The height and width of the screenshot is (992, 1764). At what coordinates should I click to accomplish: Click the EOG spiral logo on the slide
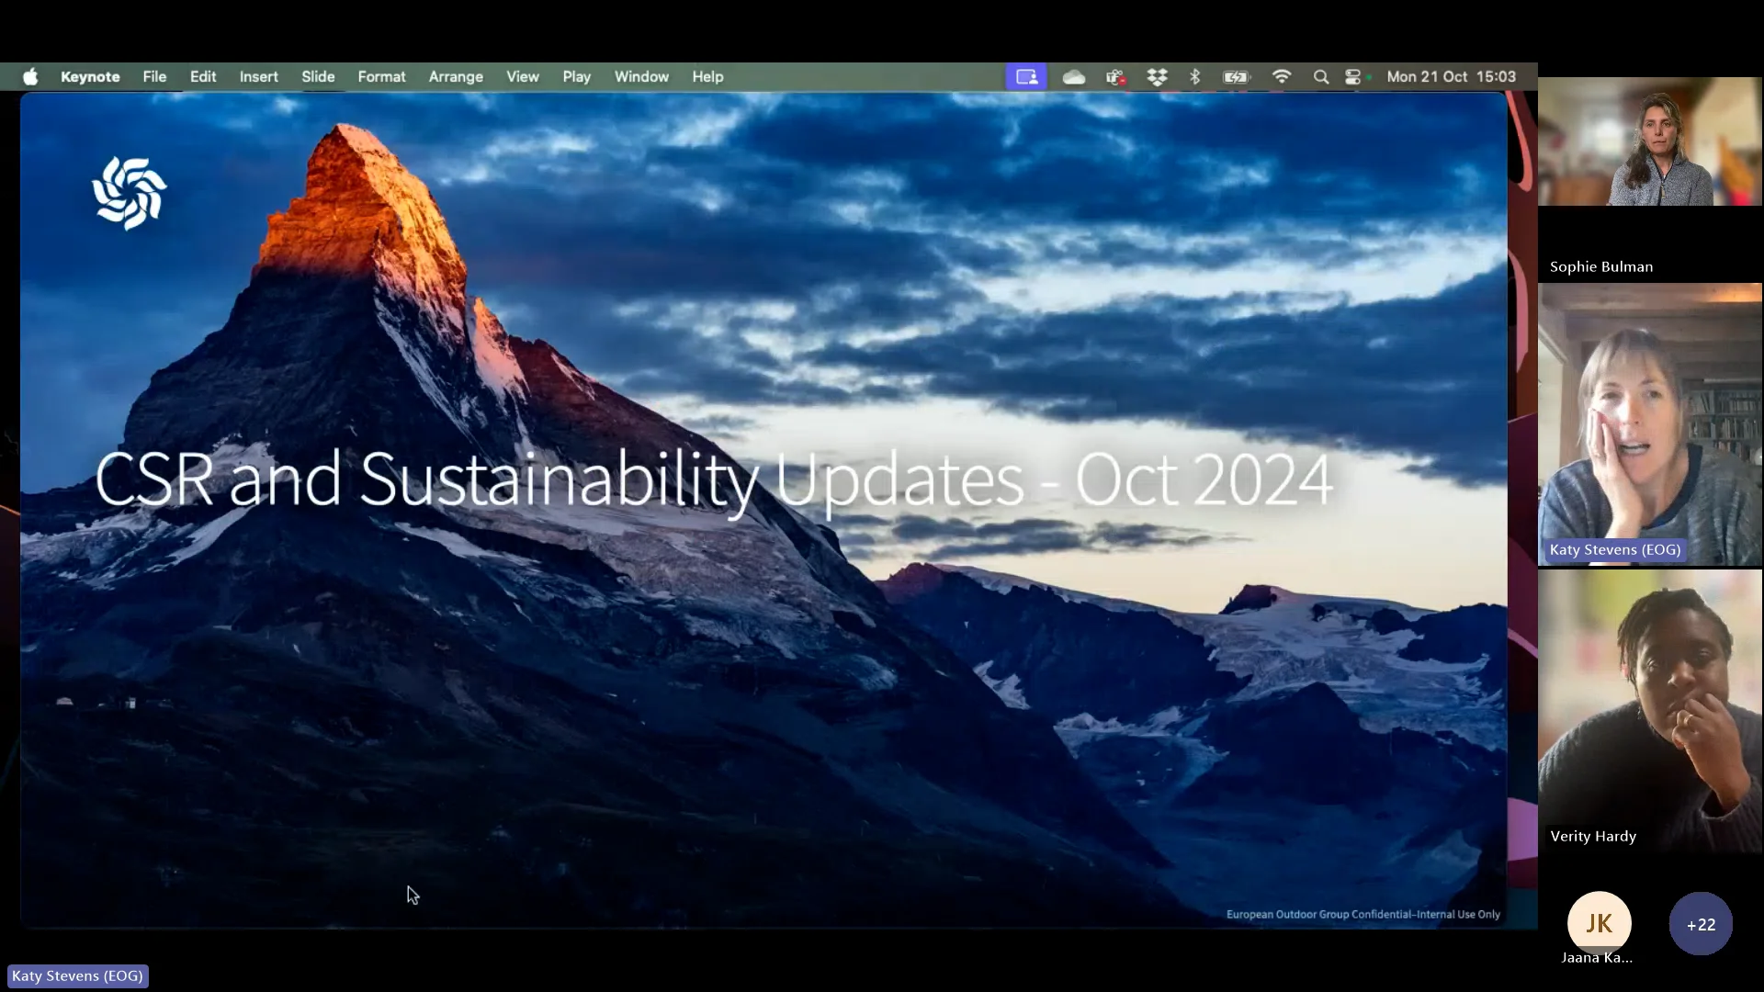pos(128,193)
